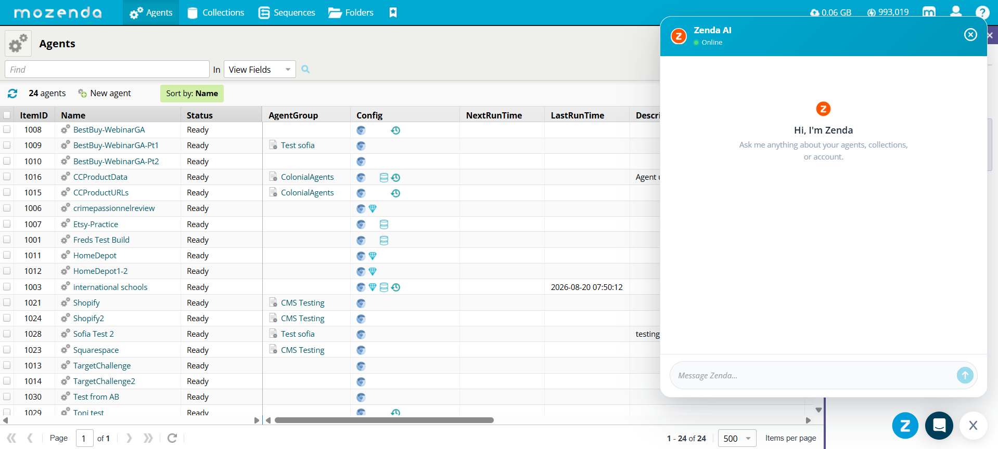Screen dimensions: 998x449
Task: Check the box for agent 1006
Action: tap(7, 208)
